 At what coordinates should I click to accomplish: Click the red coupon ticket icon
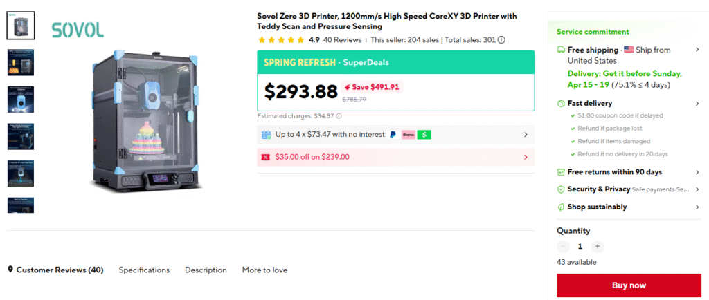click(265, 157)
